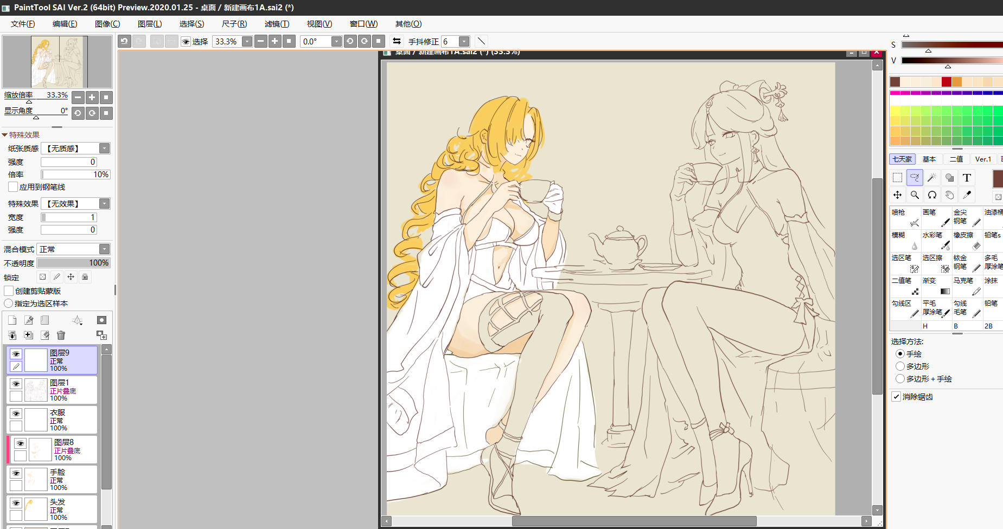Click navigator zoom-in plus button

click(92, 98)
